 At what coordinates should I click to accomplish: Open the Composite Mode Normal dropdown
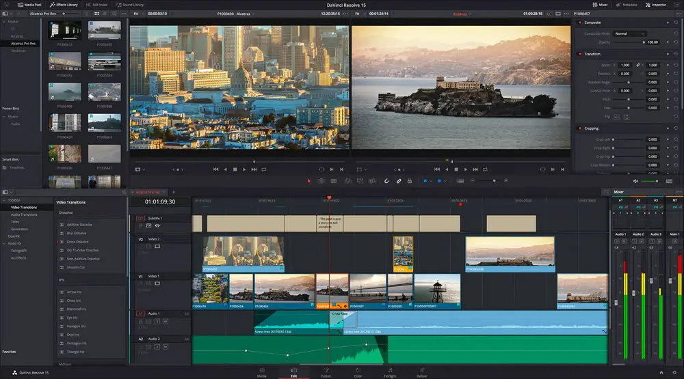629,33
